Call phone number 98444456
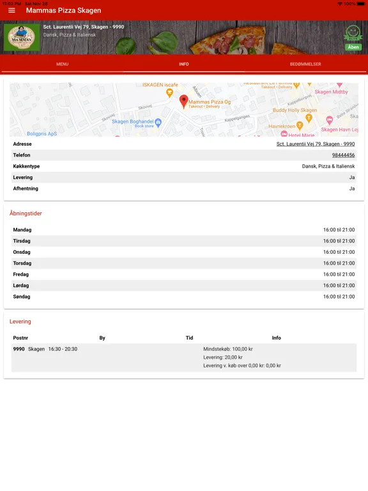Viewport: 368px width, 491px height. (343, 155)
